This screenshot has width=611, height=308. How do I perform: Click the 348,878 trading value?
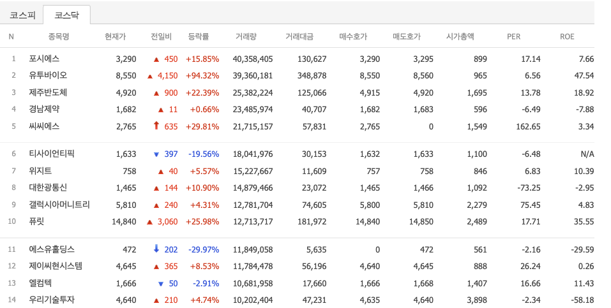(x=312, y=76)
